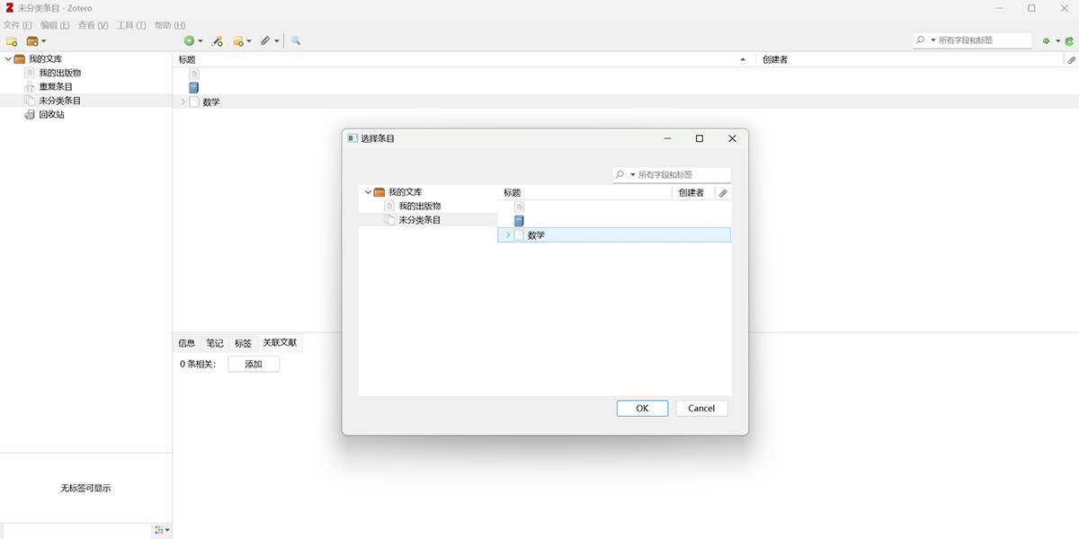Image resolution: width=1079 pixels, height=539 pixels.
Task: Switch to the 笔记 tab
Action: tap(215, 342)
